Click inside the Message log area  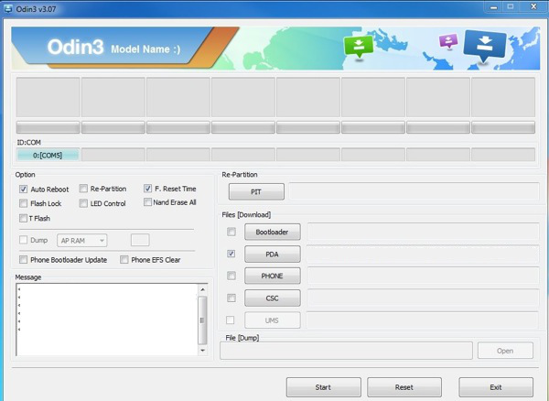tap(107, 320)
